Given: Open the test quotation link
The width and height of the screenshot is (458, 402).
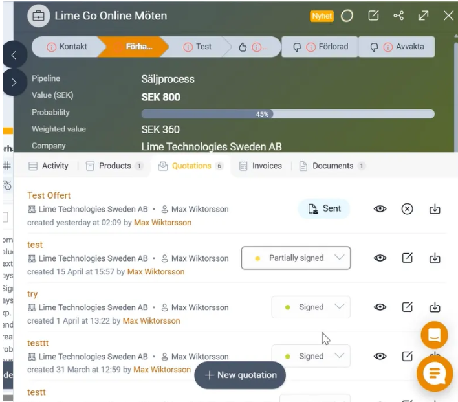Looking at the screenshot, I should 35,245.
